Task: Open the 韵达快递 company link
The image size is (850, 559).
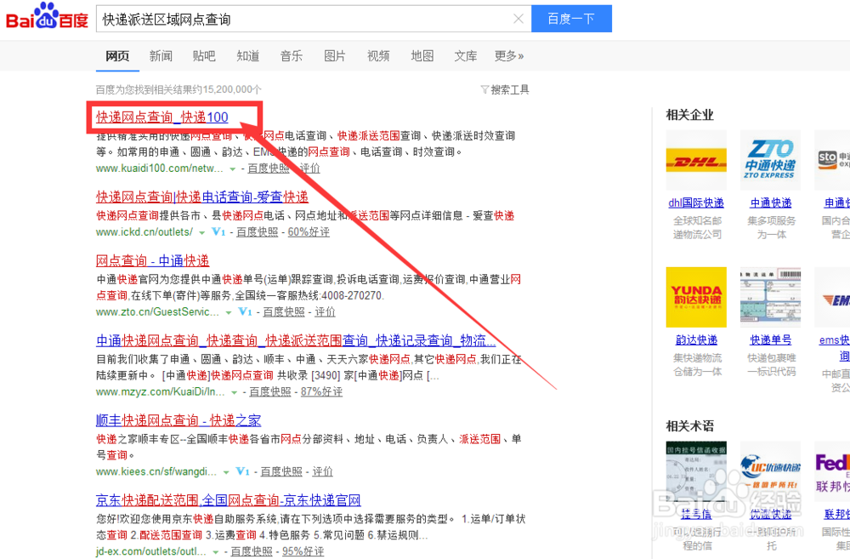Action: click(x=696, y=339)
